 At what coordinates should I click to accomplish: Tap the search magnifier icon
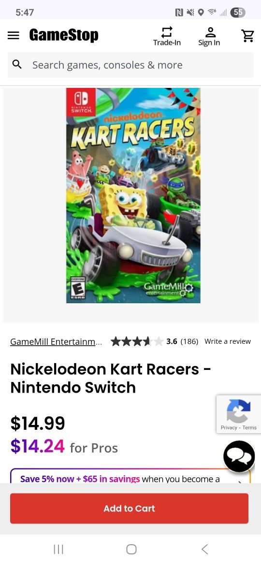pos(17,65)
